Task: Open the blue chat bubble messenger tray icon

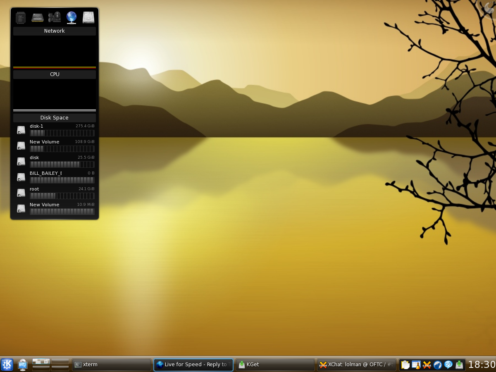Action: (448, 365)
